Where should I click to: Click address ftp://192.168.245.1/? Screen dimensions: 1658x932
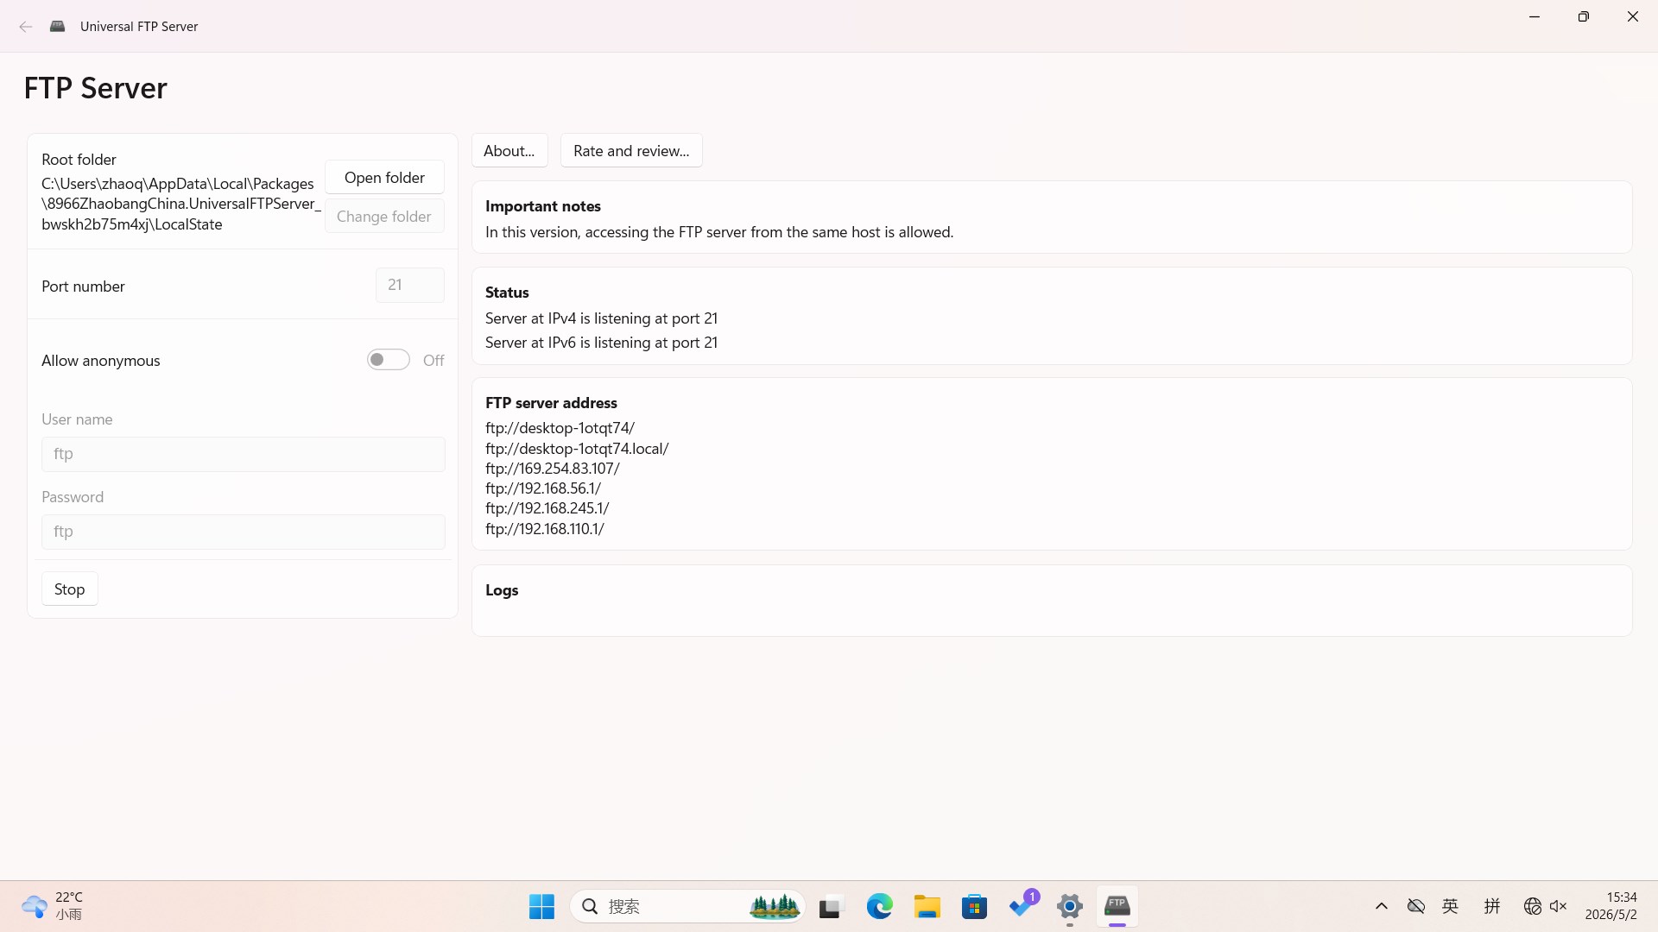click(547, 508)
